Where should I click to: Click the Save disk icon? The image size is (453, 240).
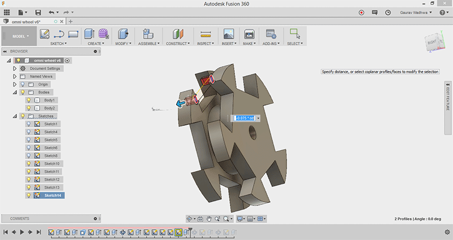tap(38, 12)
